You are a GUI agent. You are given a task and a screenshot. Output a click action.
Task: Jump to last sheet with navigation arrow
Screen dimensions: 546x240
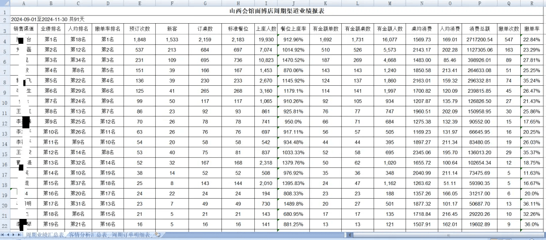pos(20,235)
